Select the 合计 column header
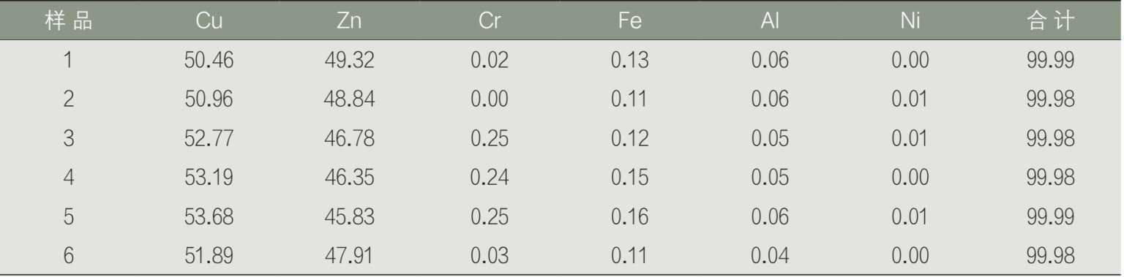Screen dimensions: 1124x277 point(1050,21)
